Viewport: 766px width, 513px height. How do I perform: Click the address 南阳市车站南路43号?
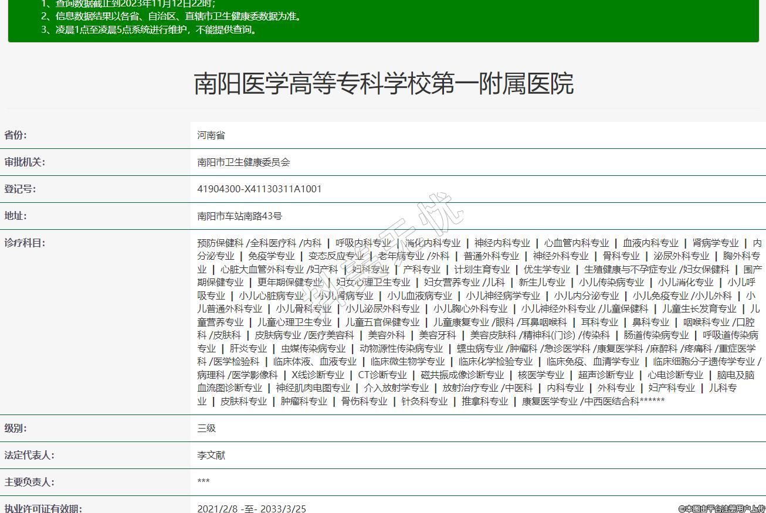click(239, 216)
